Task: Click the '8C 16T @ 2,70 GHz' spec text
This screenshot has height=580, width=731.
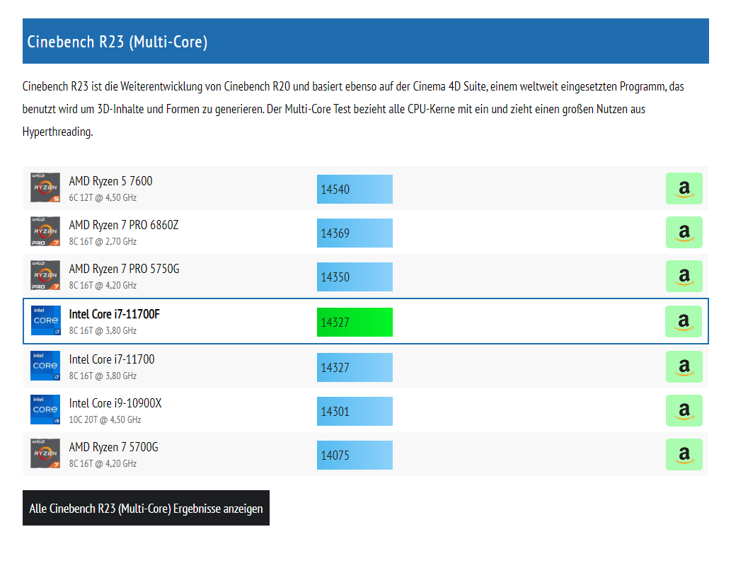Action: pos(103,241)
